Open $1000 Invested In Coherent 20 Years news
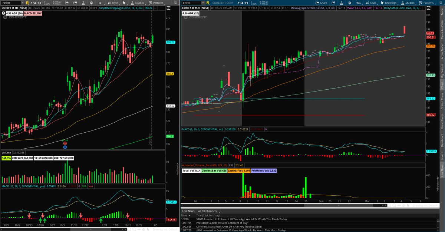445x232 pixels. 241,219
